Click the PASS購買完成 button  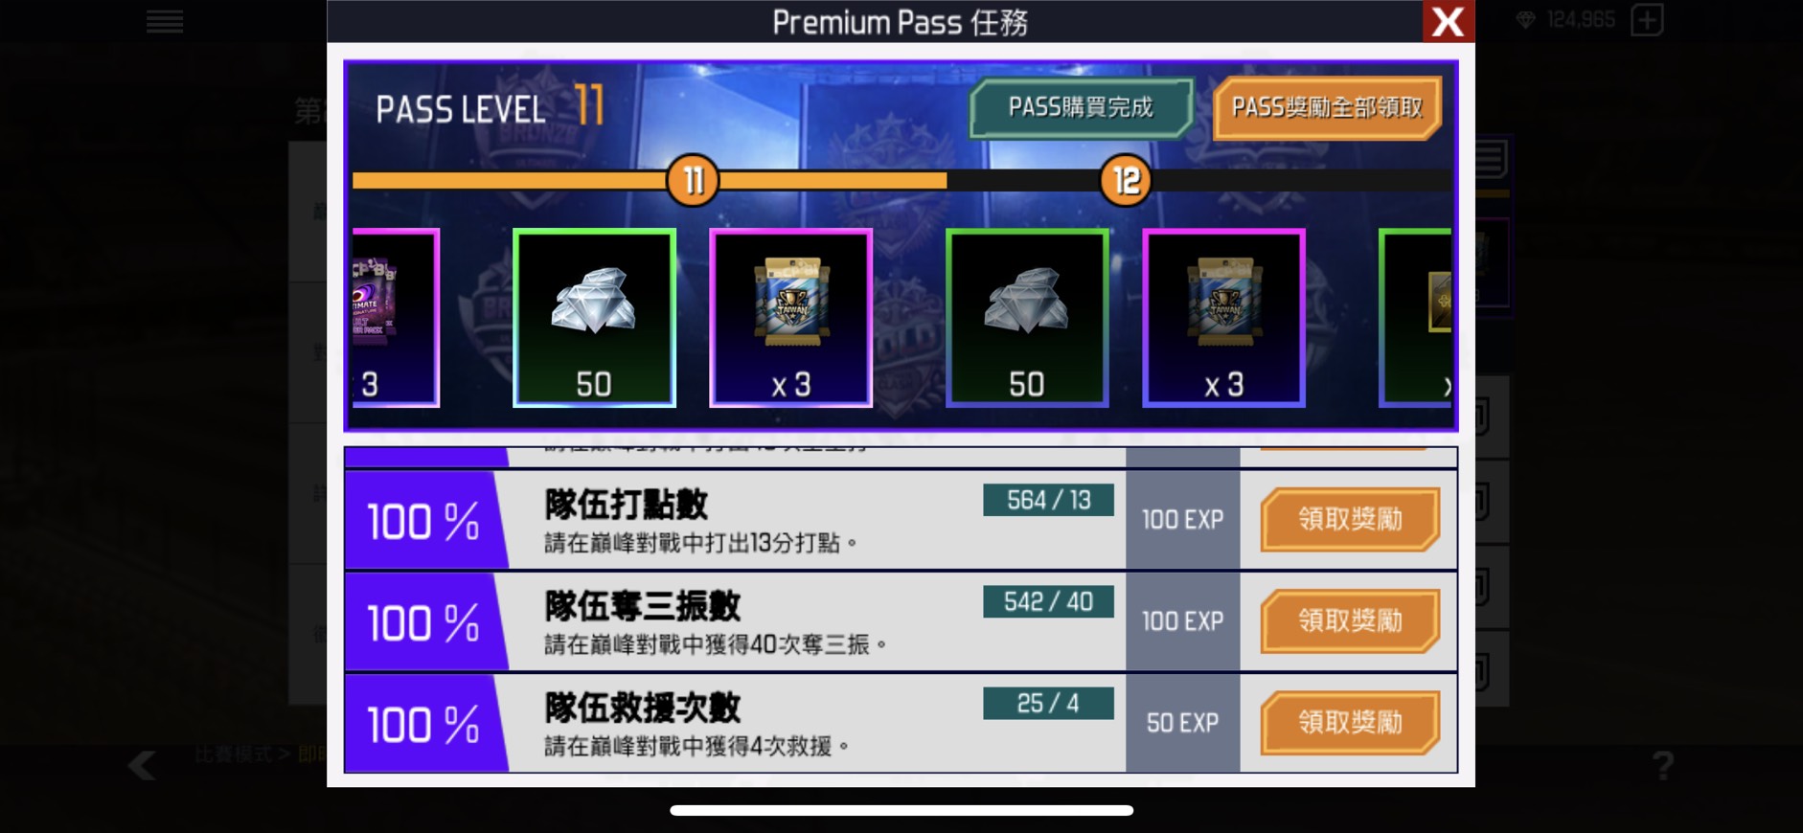point(1081,107)
